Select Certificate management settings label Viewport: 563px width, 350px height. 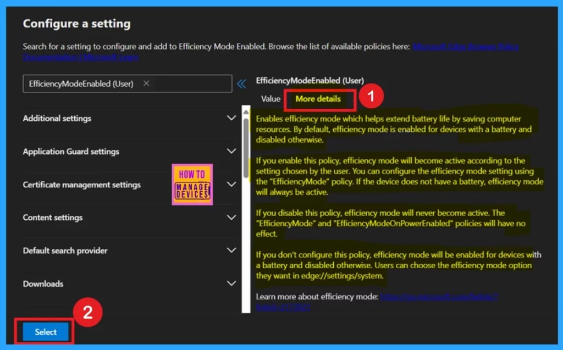coord(82,185)
